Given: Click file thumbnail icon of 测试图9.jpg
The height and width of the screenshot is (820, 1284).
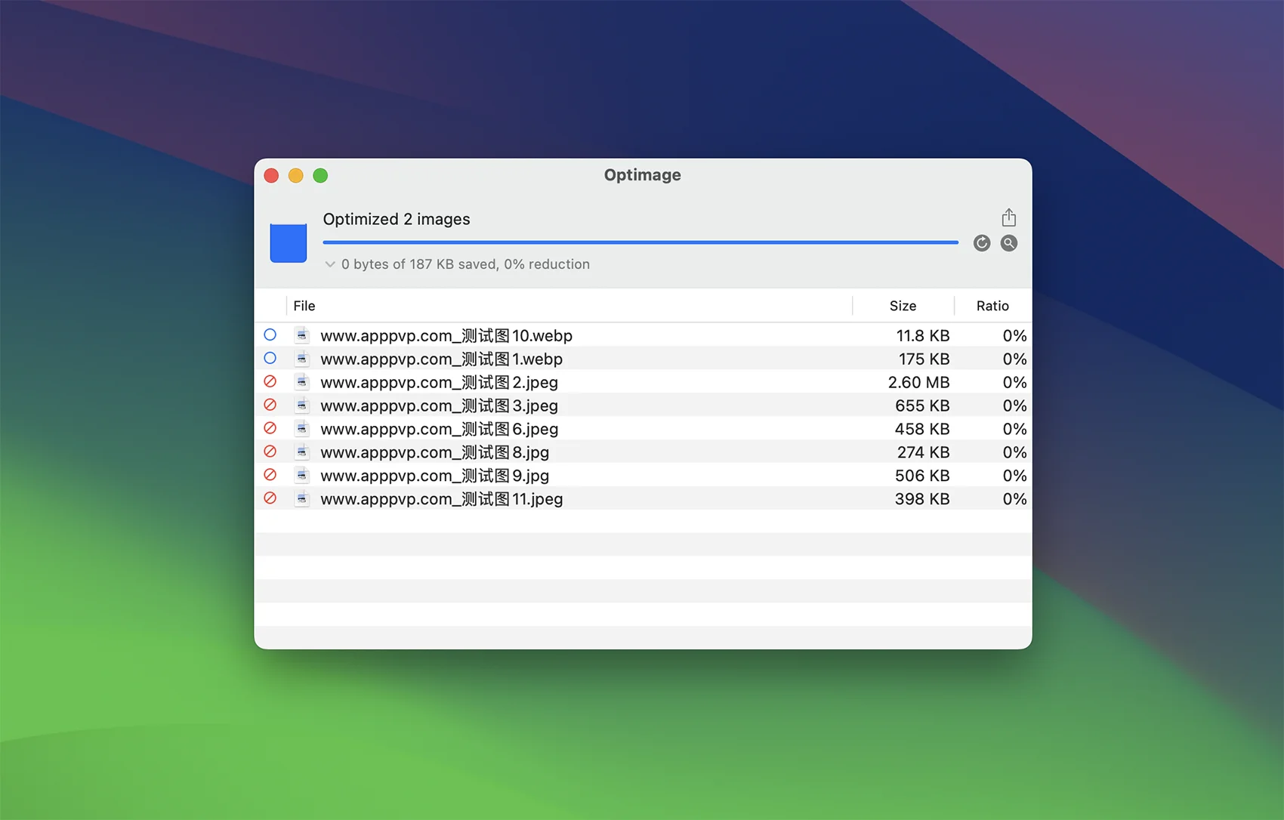Looking at the screenshot, I should [301, 476].
